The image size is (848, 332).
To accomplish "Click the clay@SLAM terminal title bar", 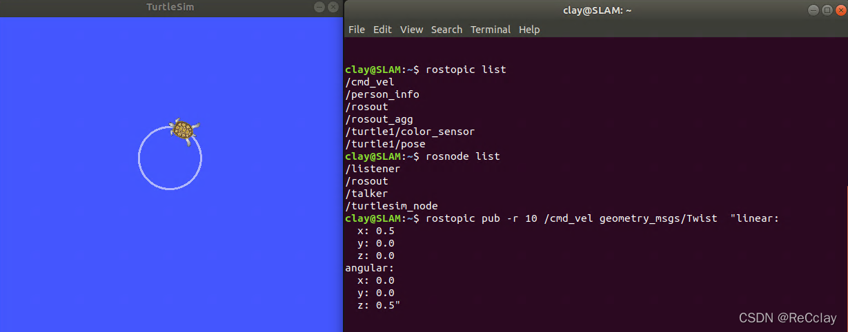I will point(596,10).
